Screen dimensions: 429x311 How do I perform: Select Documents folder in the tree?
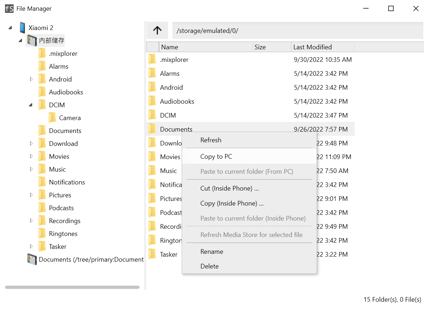[x=65, y=130]
